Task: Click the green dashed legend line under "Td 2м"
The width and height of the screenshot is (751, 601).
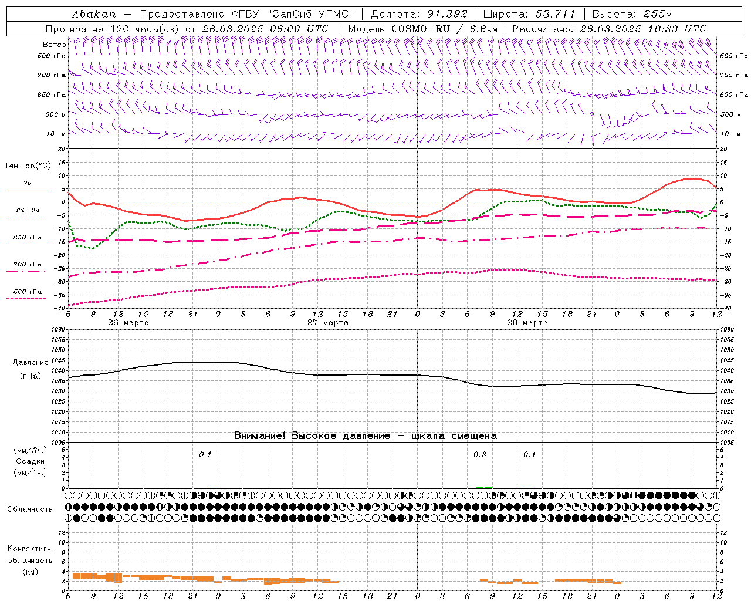Action: (27, 217)
